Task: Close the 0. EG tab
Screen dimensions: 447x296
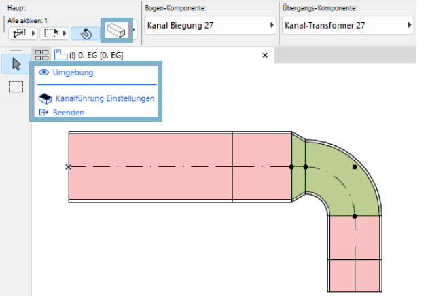Action: pyautogui.click(x=265, y=55)
